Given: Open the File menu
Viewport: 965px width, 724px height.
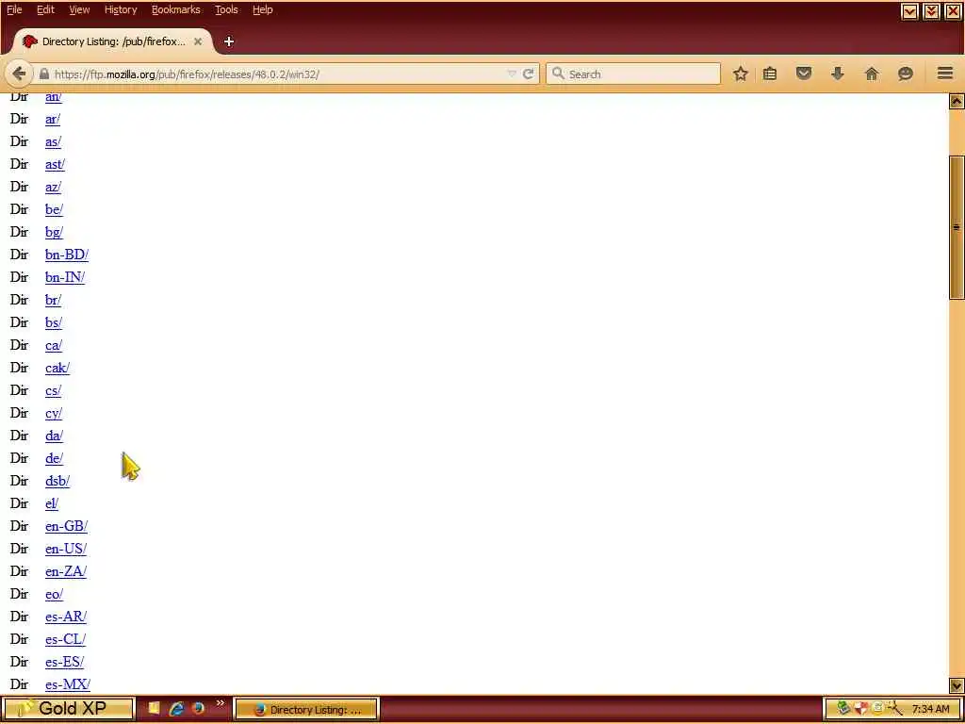Looking at the screenshot, I should click(14, 9).
